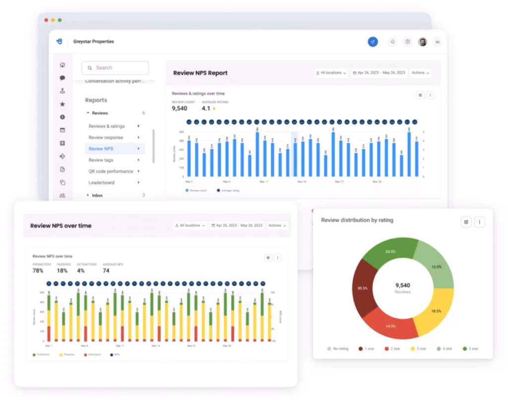The image size is (508, 400).
Task: Open the chat bubble icon in sidebar
Action: [63, 78]
